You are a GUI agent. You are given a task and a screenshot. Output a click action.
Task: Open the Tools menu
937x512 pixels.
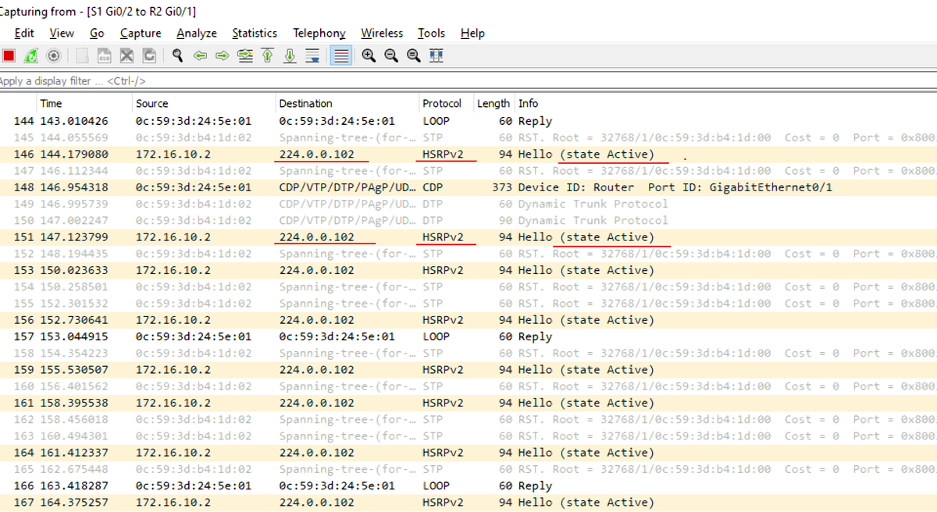tap(431, 33)
